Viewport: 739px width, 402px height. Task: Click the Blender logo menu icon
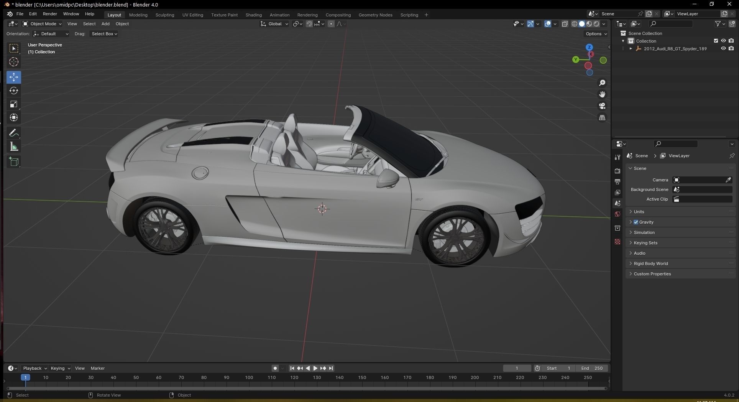pos(10,14)
